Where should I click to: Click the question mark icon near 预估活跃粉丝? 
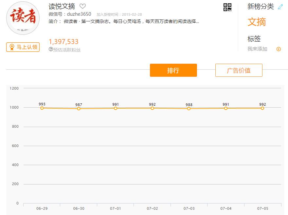pyautogui.click(x=51, y=49)
